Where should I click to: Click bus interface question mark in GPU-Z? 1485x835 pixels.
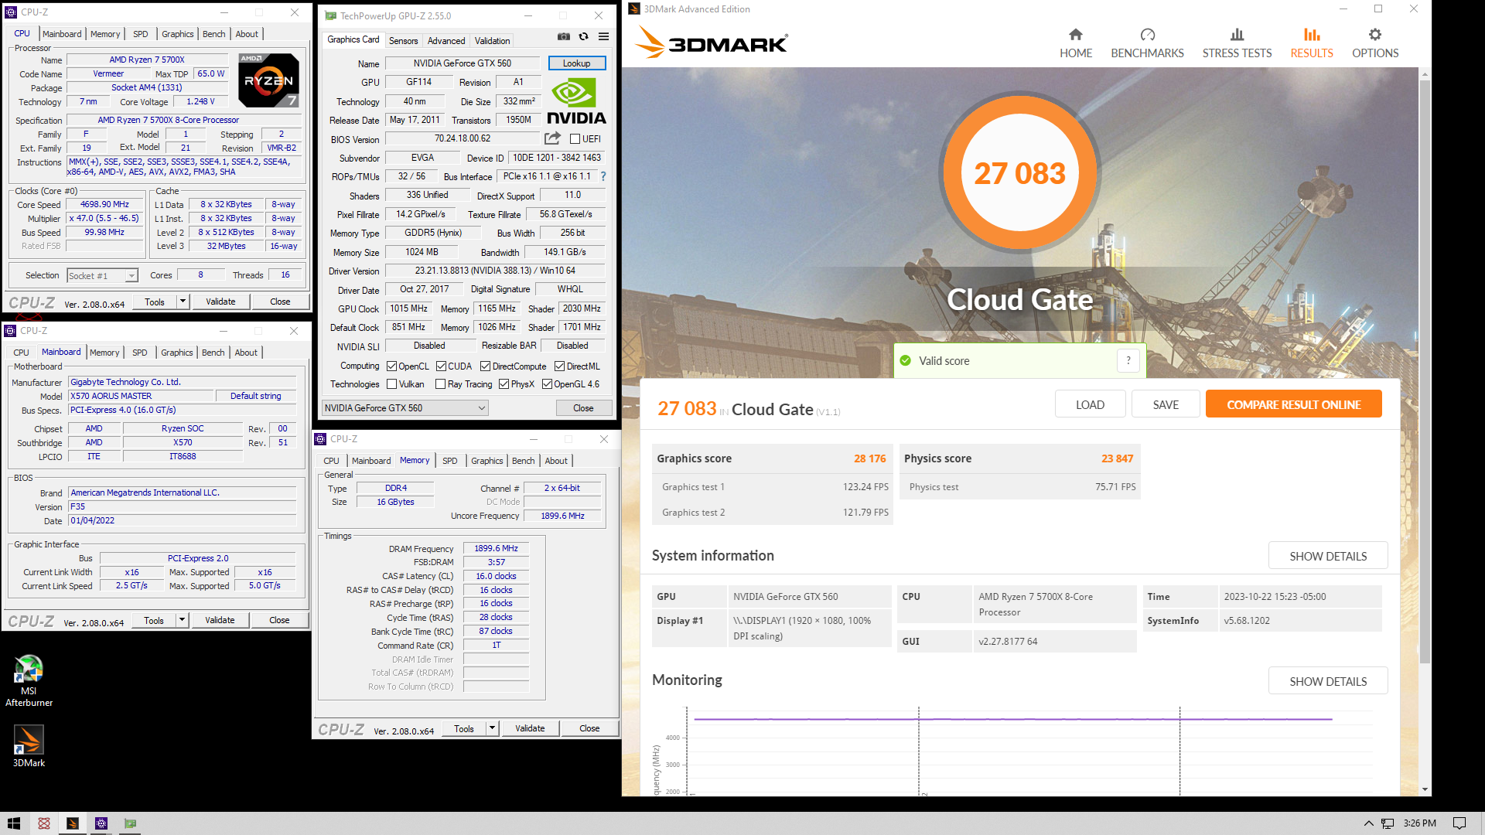(603, 176)
